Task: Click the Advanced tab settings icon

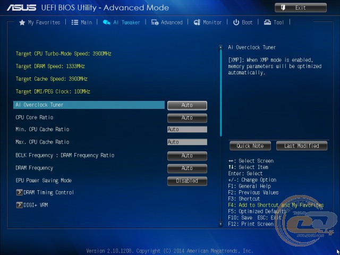Action: [155, 22]
